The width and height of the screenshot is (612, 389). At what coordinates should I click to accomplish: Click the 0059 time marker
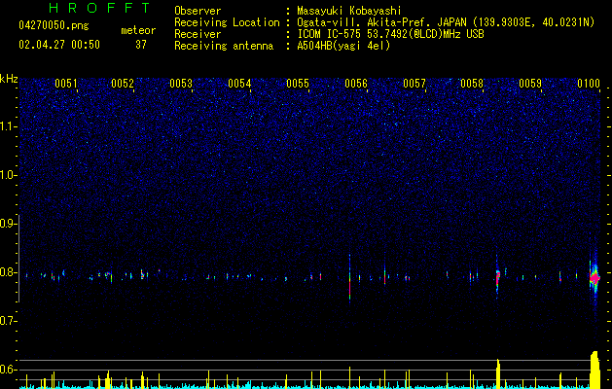pyautogui.click(x=530, y=84)
